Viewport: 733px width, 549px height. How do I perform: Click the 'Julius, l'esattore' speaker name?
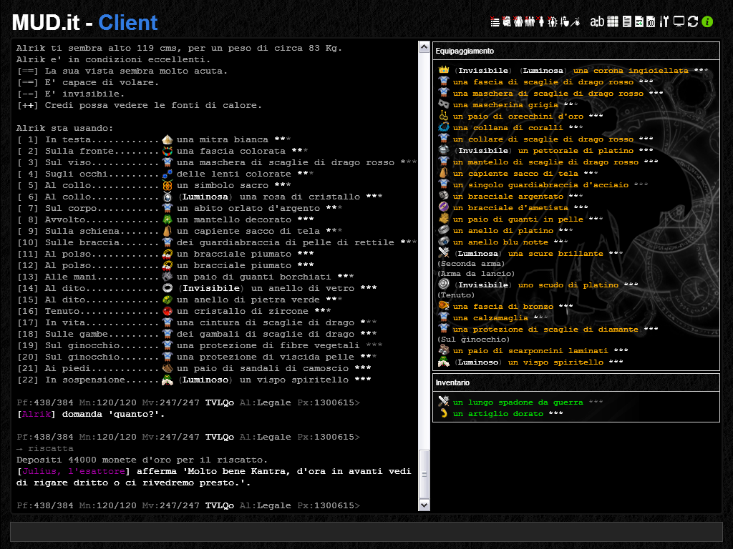click(x=74, y=472)
